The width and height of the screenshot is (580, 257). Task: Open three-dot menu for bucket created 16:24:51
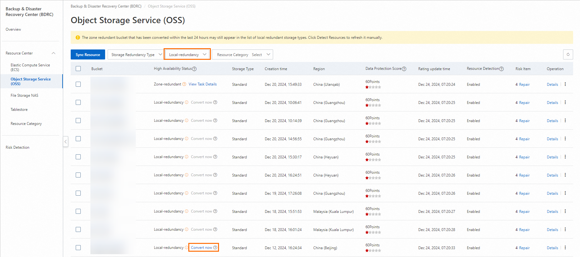coord(565,175)
